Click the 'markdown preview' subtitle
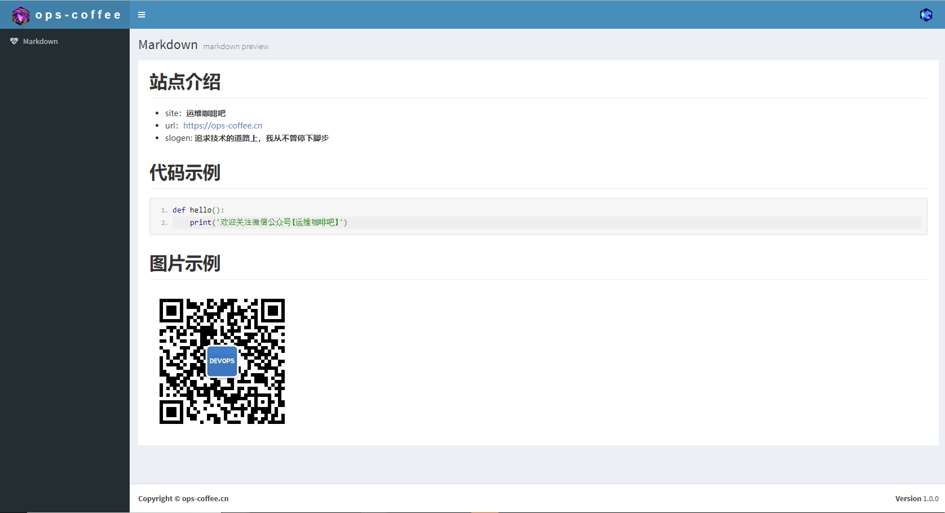945x513 pixels. click(236, 46)
